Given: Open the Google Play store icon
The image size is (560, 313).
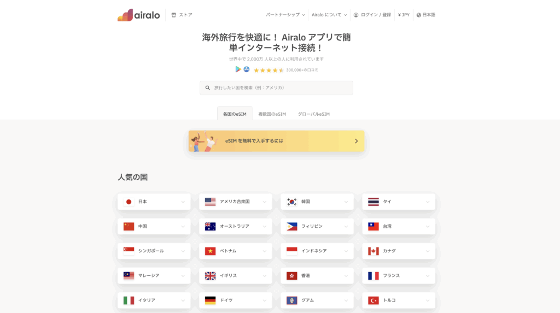Looking at the screenshot, I should [x=238, y=69].
